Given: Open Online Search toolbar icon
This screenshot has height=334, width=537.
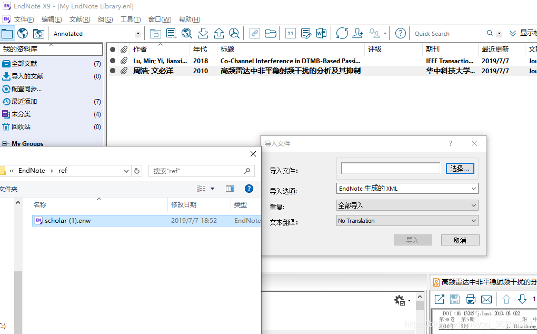Looking at the screenshot, I should coord(187,34).
